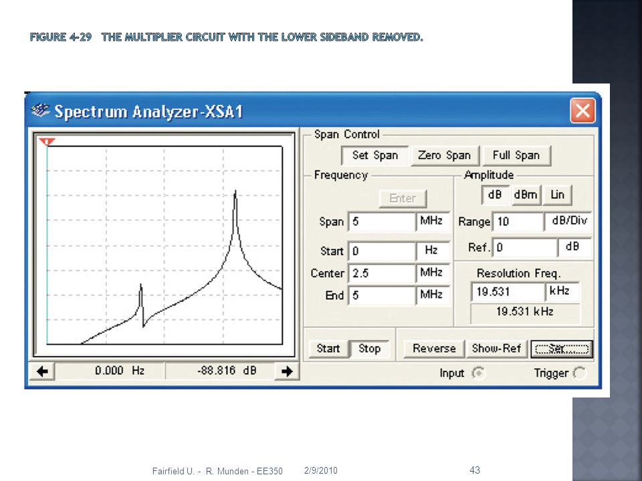This screenshot has width=642, height=481.
Task: Click the left arrow cursor button
Action: pos(42,371)
